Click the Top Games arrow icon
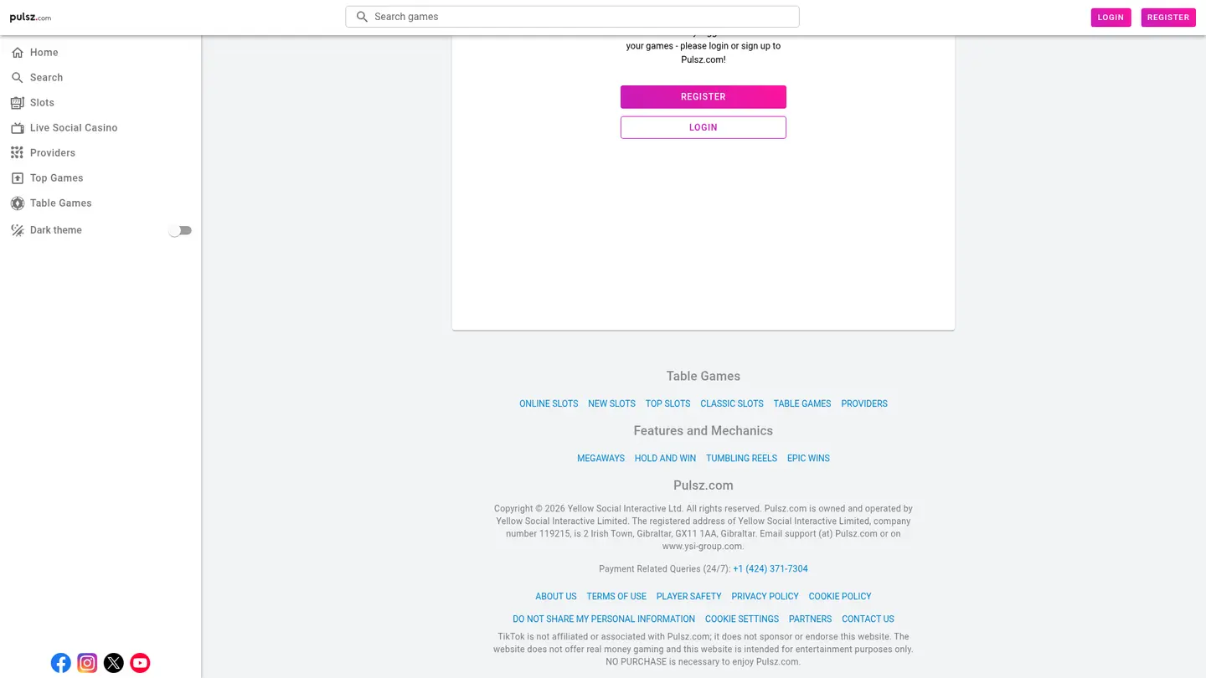The image size is (1206, 678). point(17,178)
